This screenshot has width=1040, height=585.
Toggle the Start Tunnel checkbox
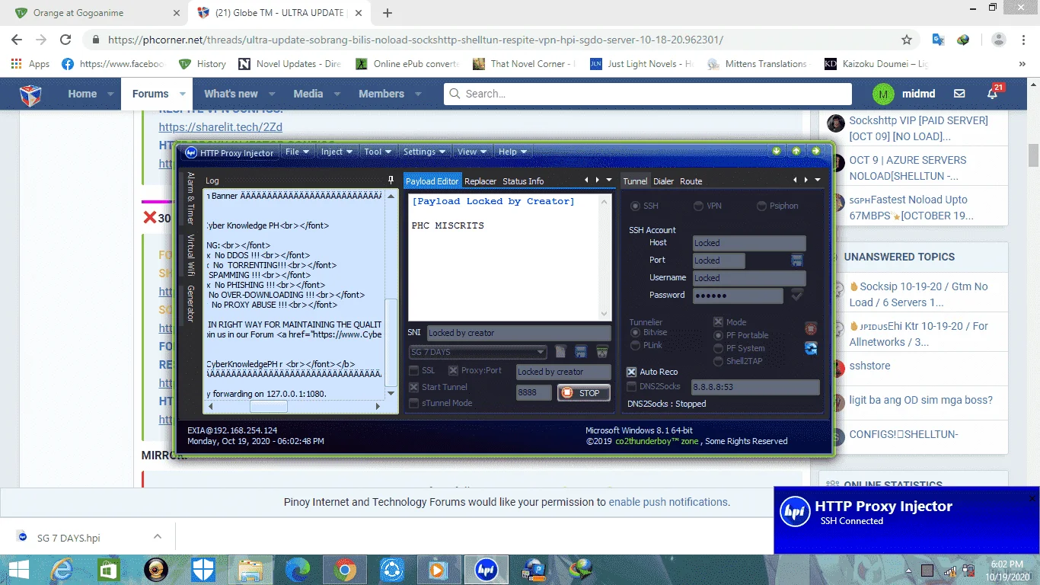coord(413,387)
